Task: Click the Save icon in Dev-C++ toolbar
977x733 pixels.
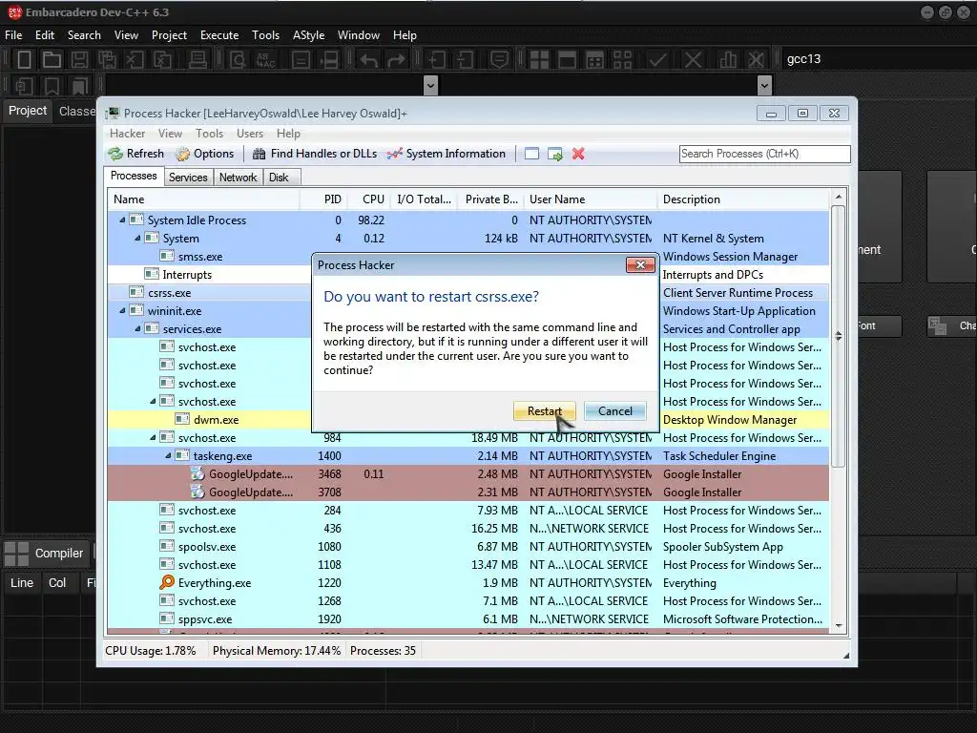Action: click(79, 59)
